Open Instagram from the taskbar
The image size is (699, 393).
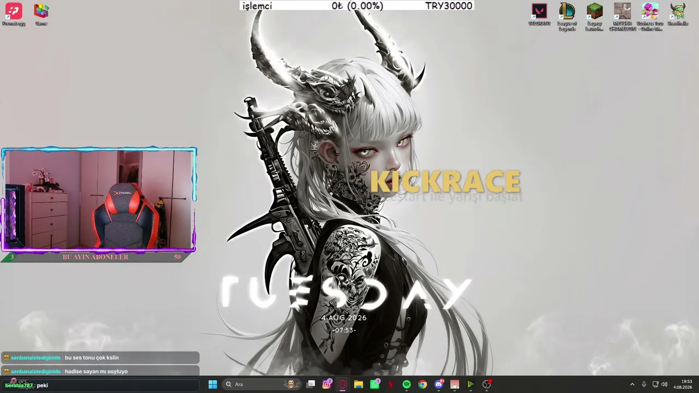(x=327, y=384)
